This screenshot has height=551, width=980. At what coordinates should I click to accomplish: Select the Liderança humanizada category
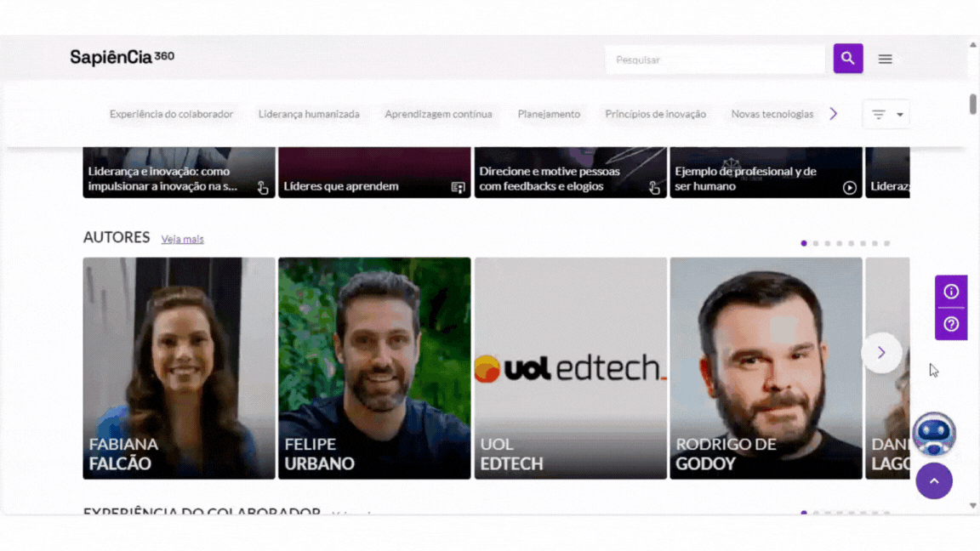[x=309, y=114]
